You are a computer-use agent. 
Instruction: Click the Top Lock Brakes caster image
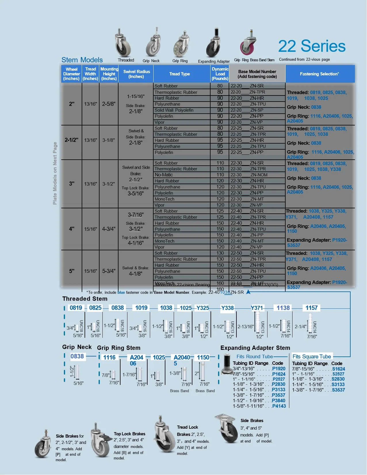pyautogui.click(x=101, y=440)
